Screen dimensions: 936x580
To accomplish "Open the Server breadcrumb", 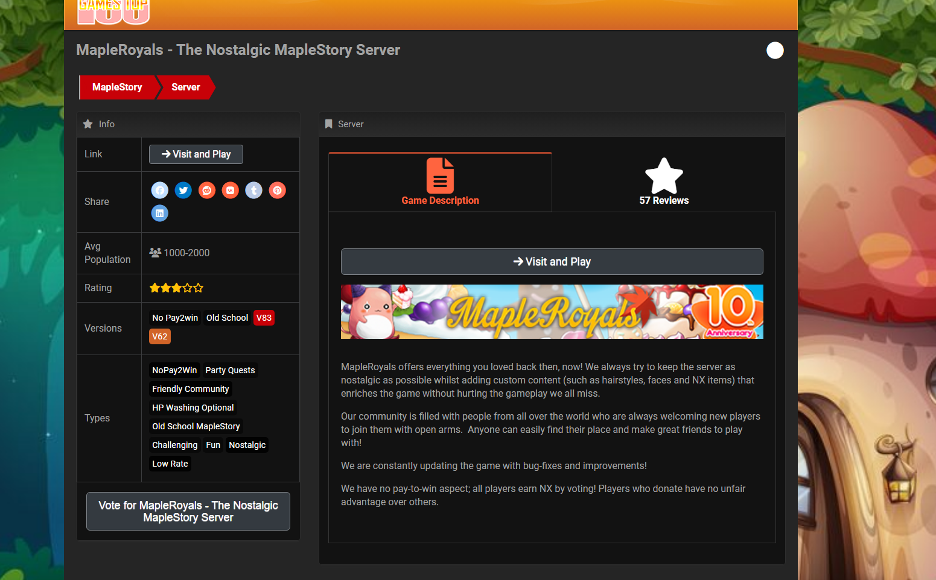I will (x=186, y=87).
